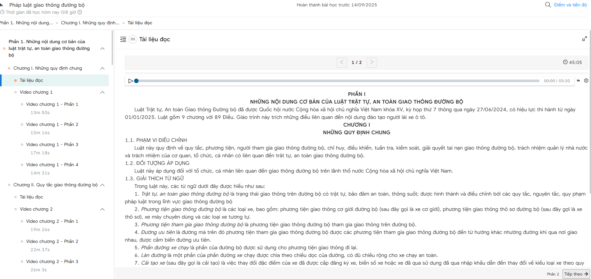The width and height of the screenshot is (591, 279).
Task: Collapse Chương I. Những quy định chung
Action: (102, 68)
